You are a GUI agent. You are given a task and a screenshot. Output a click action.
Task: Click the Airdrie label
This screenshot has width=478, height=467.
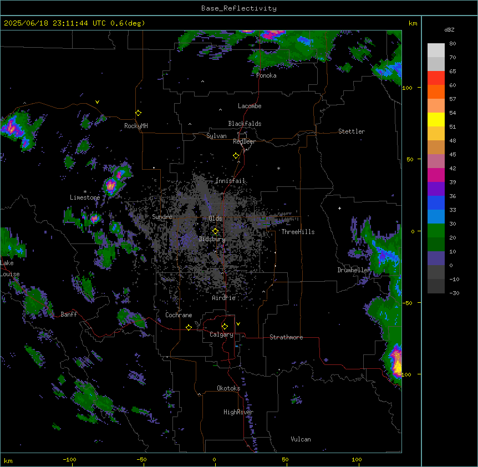(224, 298)
